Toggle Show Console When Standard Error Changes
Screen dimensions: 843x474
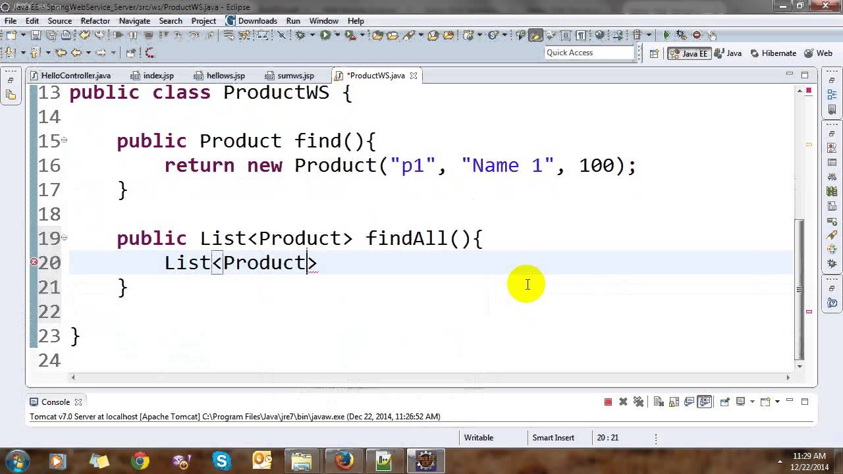click(x=705, y=402)
